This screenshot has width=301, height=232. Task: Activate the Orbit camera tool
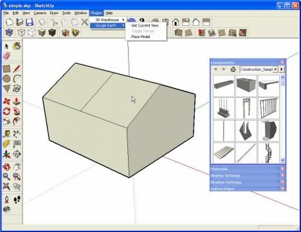[x=6, y=167]
